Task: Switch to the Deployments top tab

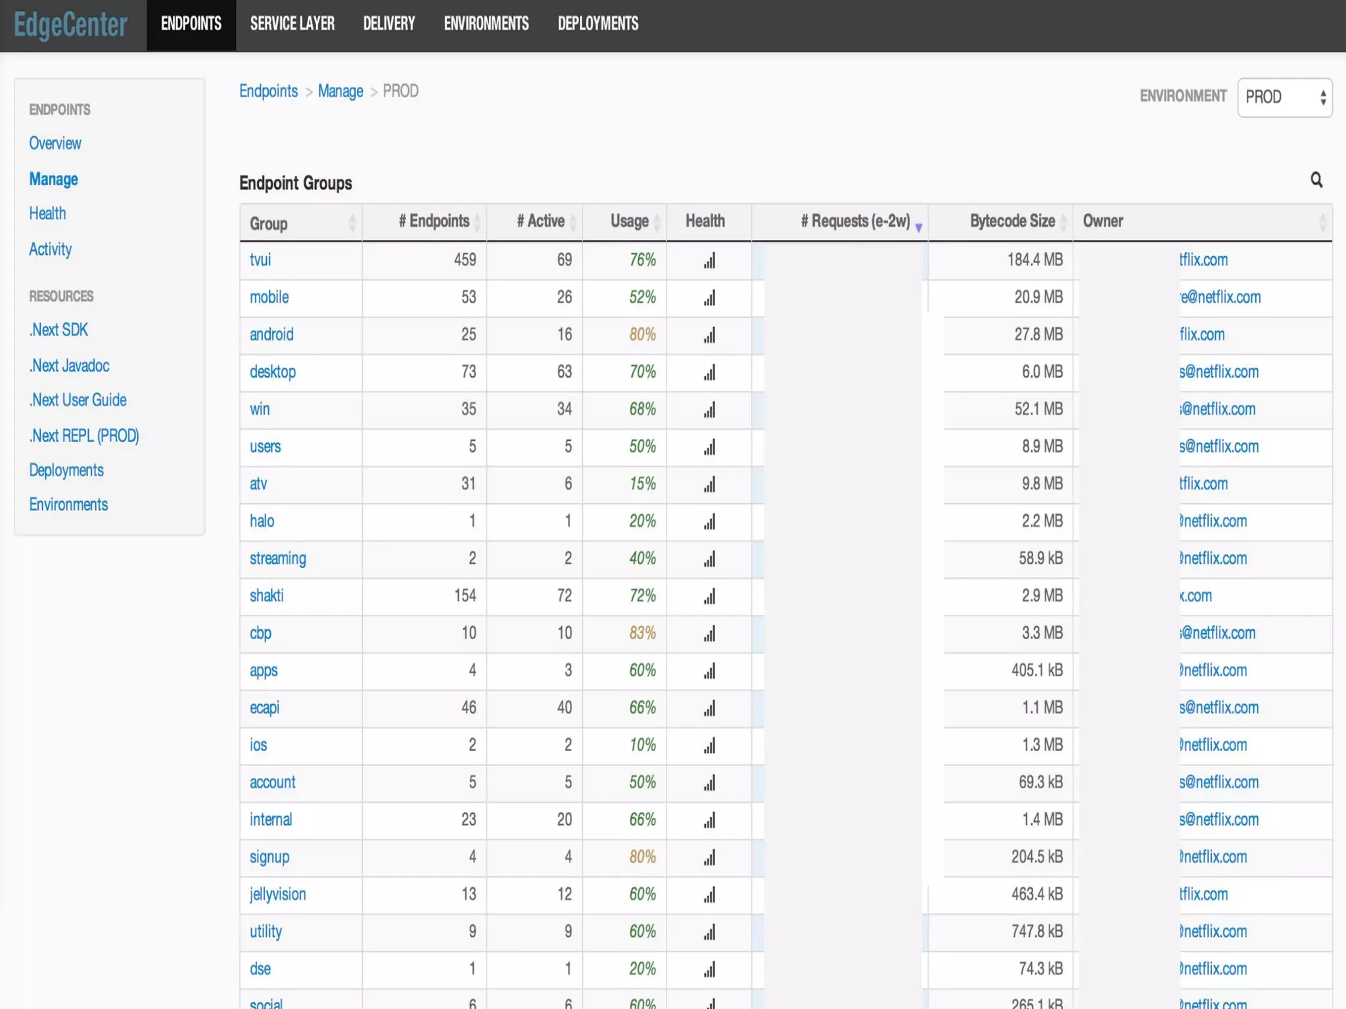Action: [597, 24]
